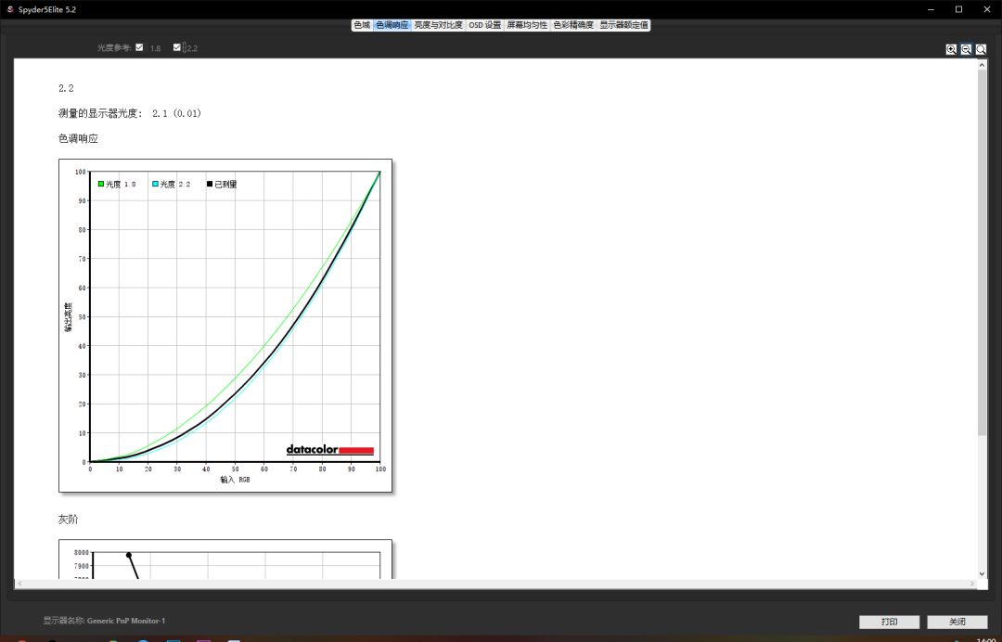Switch to the 屏幕均匀性 tab
Screen dimensions: 1002x642
[527, 25]
